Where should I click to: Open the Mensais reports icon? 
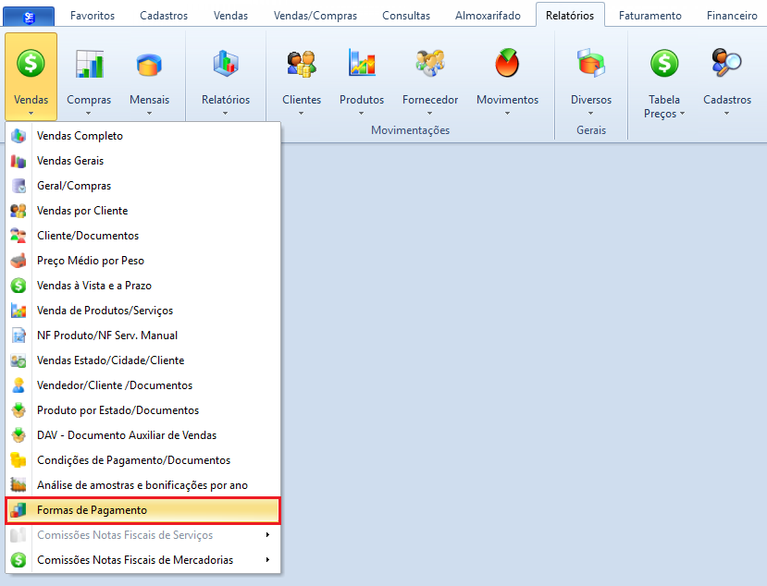[149, 65]
